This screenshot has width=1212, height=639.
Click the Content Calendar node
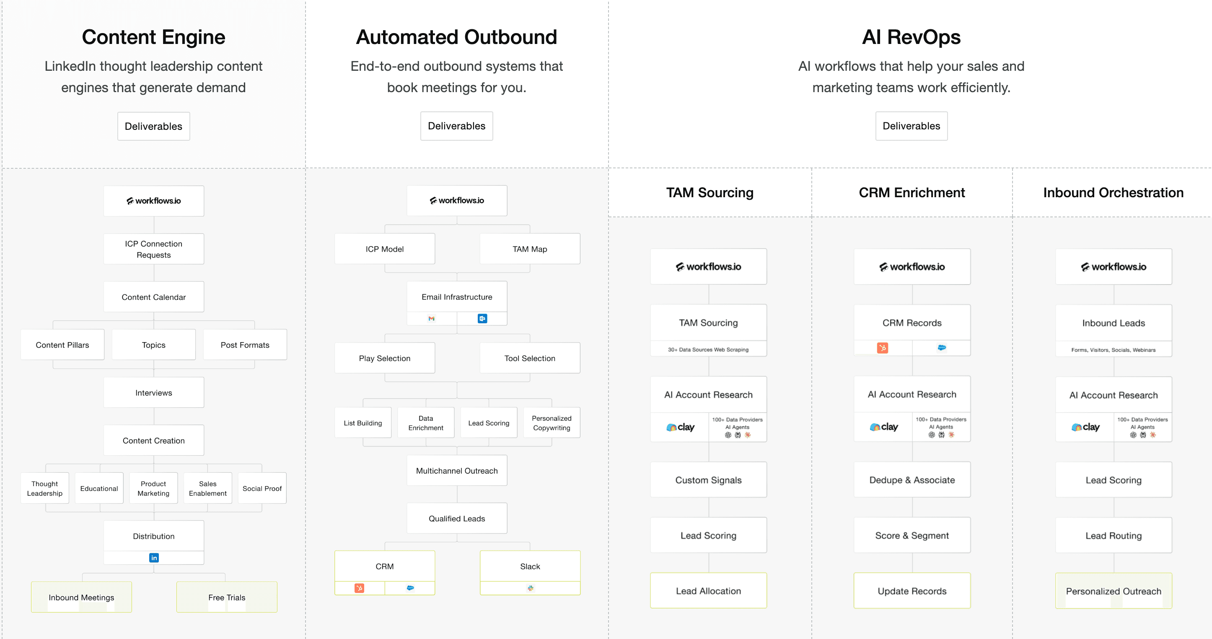coord(153,297)
